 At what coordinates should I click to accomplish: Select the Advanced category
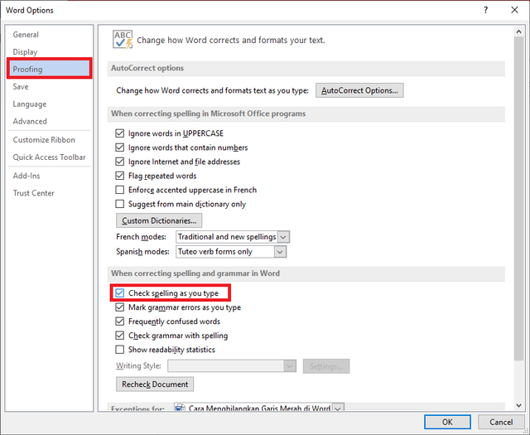30,121
